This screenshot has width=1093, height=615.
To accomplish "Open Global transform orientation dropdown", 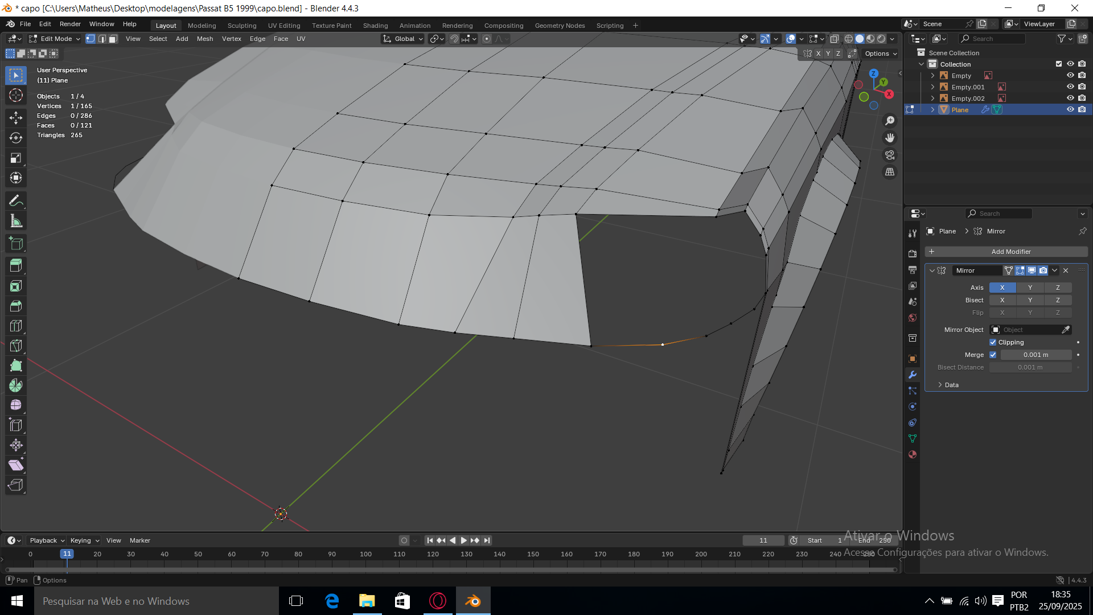I will coord(403,39).
